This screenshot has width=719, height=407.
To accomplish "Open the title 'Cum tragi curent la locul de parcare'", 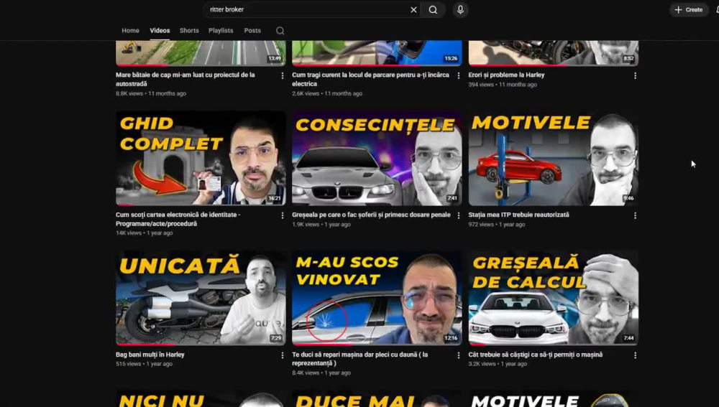I will click(370, 79).
